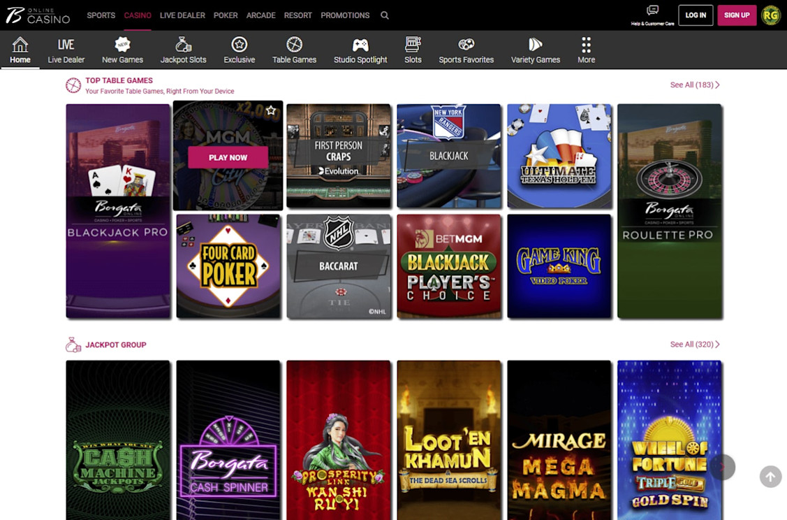The image size is (787, 520).
Task: Select the Casino top menu item
Action: click(x=138, y=15)
